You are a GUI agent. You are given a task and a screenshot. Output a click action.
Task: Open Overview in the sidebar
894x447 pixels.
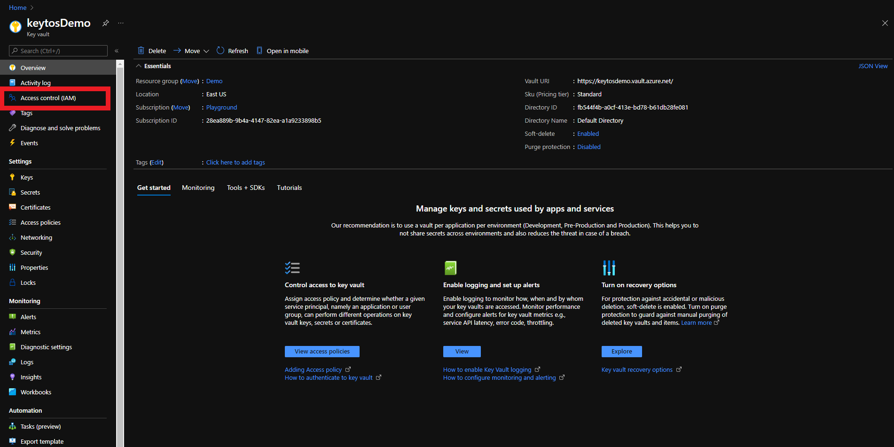58,68
